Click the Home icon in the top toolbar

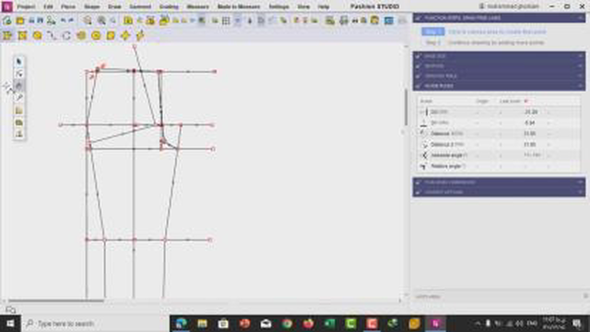tap(7, 20)
